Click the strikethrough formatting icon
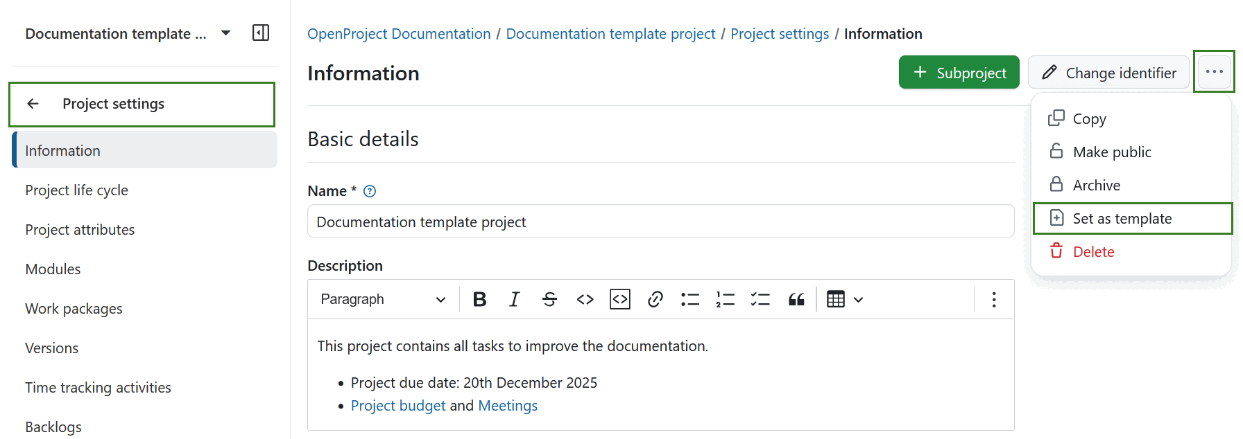The image size is (1243, 439). coord(549,299)
